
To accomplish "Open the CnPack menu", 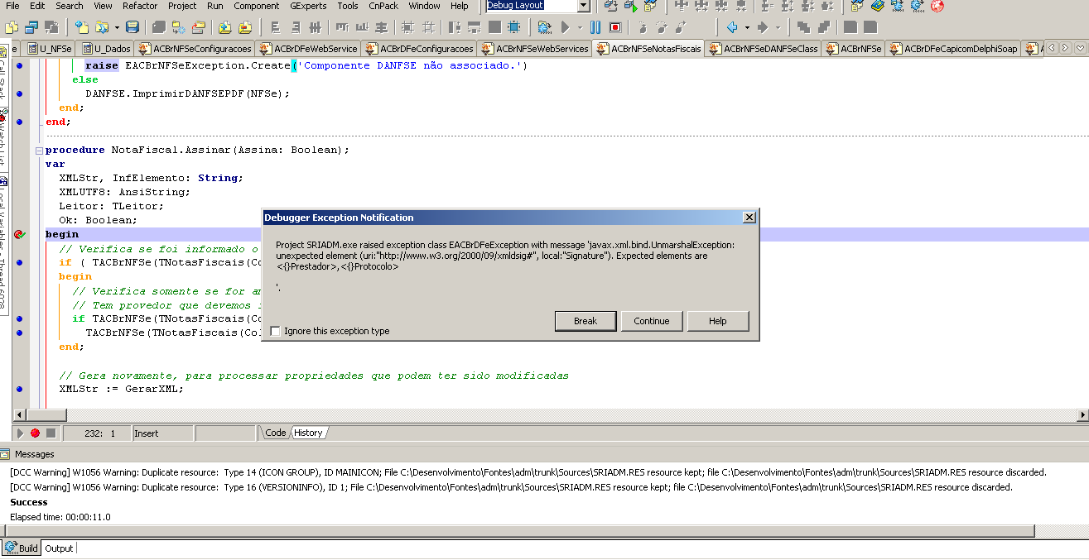I will pos(383,6).
